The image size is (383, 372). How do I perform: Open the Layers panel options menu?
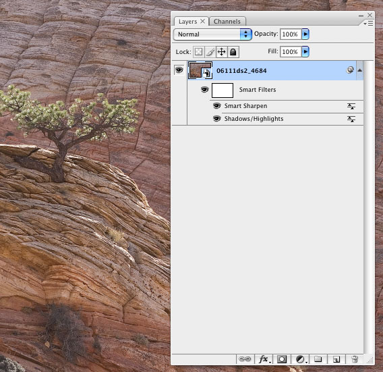tap(368, 23)
